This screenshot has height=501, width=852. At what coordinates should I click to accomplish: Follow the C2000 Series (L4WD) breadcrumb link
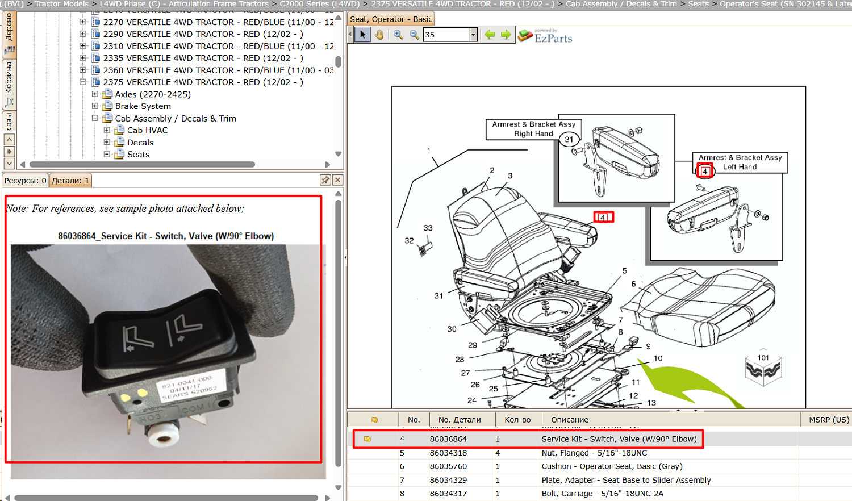click(320, 3)
